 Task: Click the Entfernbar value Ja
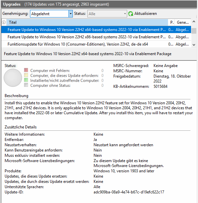pos(95,140)
